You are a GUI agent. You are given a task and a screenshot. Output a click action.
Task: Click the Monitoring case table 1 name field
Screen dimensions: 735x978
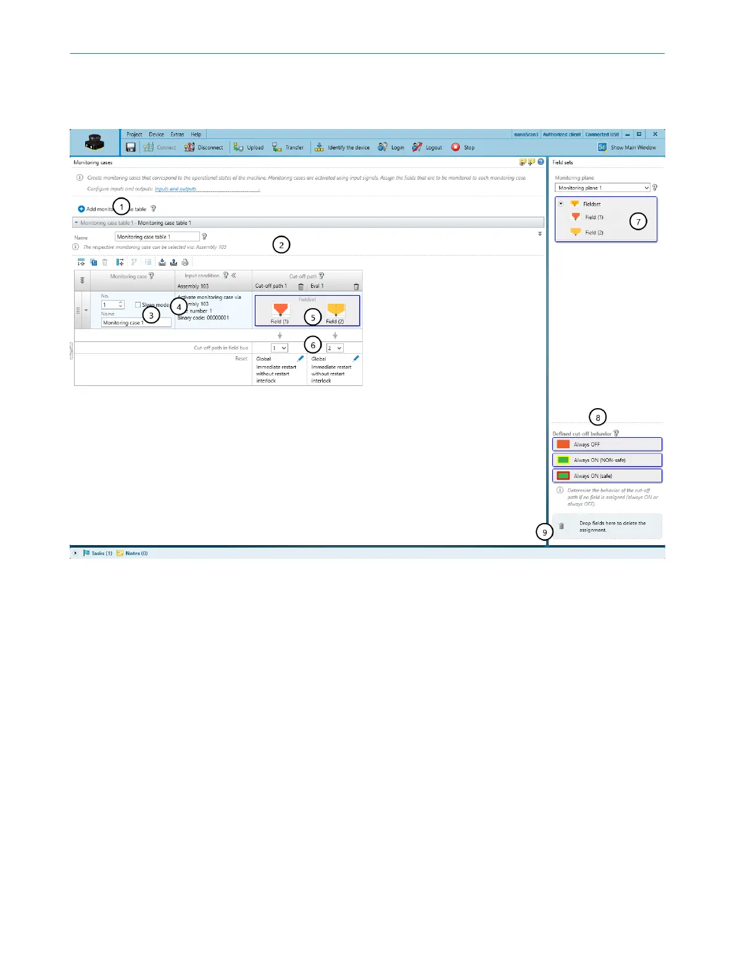click(x=157, y=236)
